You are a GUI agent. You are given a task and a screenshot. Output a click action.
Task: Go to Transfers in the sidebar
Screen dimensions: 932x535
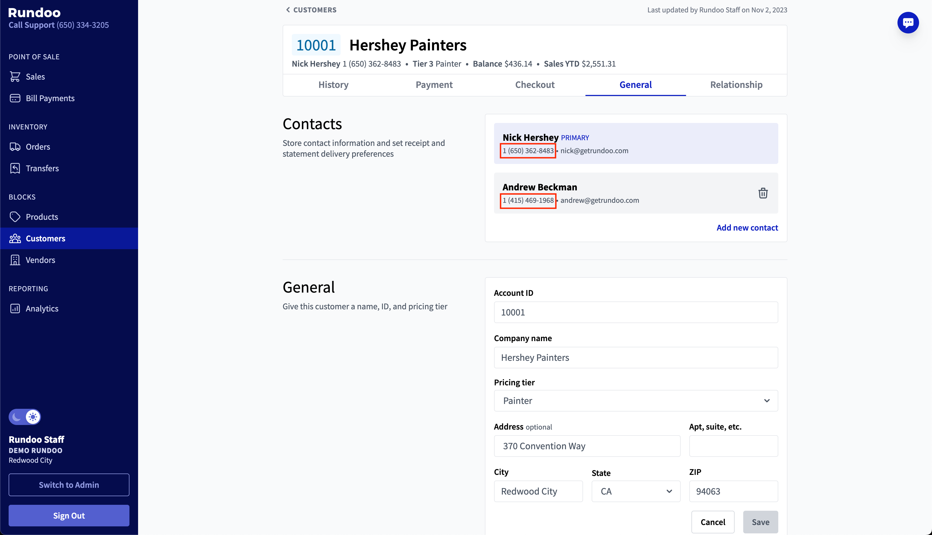(x=69, y=168)
